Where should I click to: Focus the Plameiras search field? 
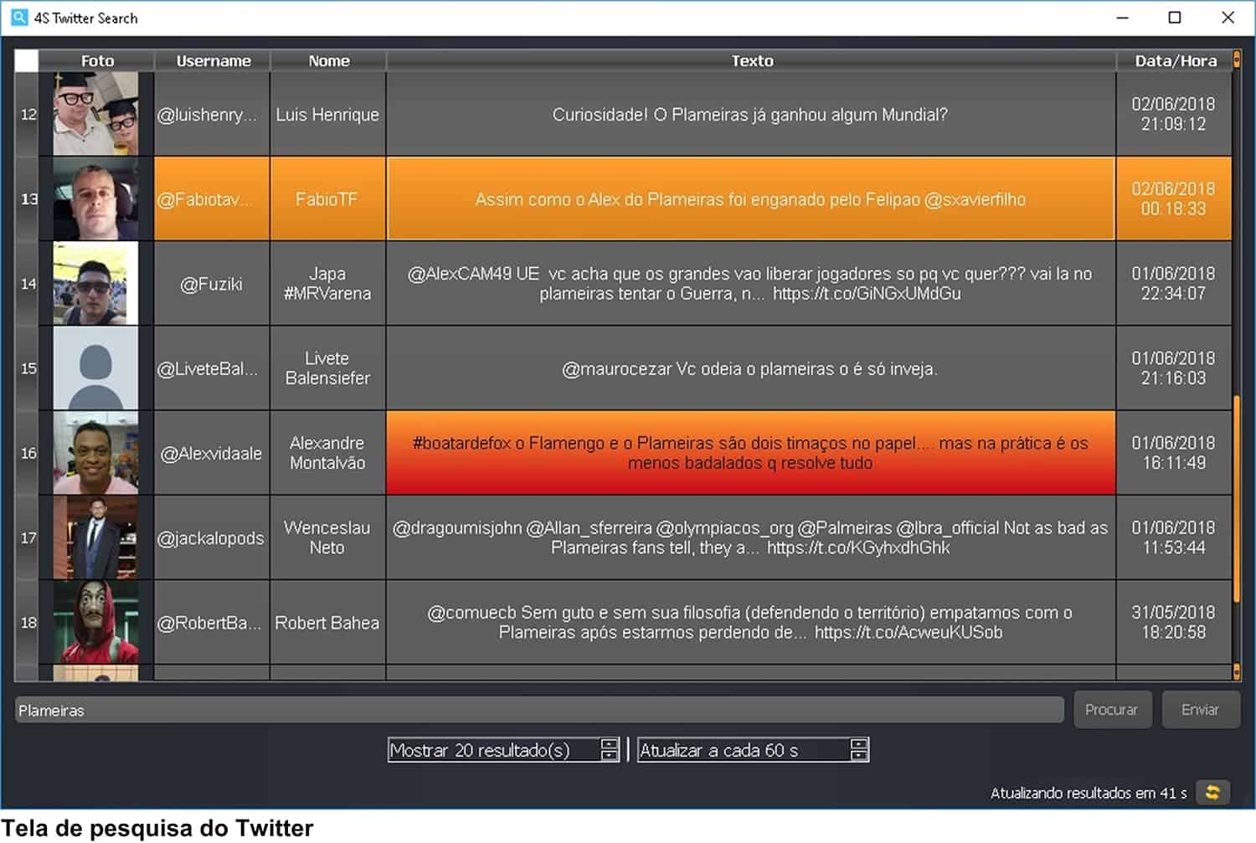point(539,710)
